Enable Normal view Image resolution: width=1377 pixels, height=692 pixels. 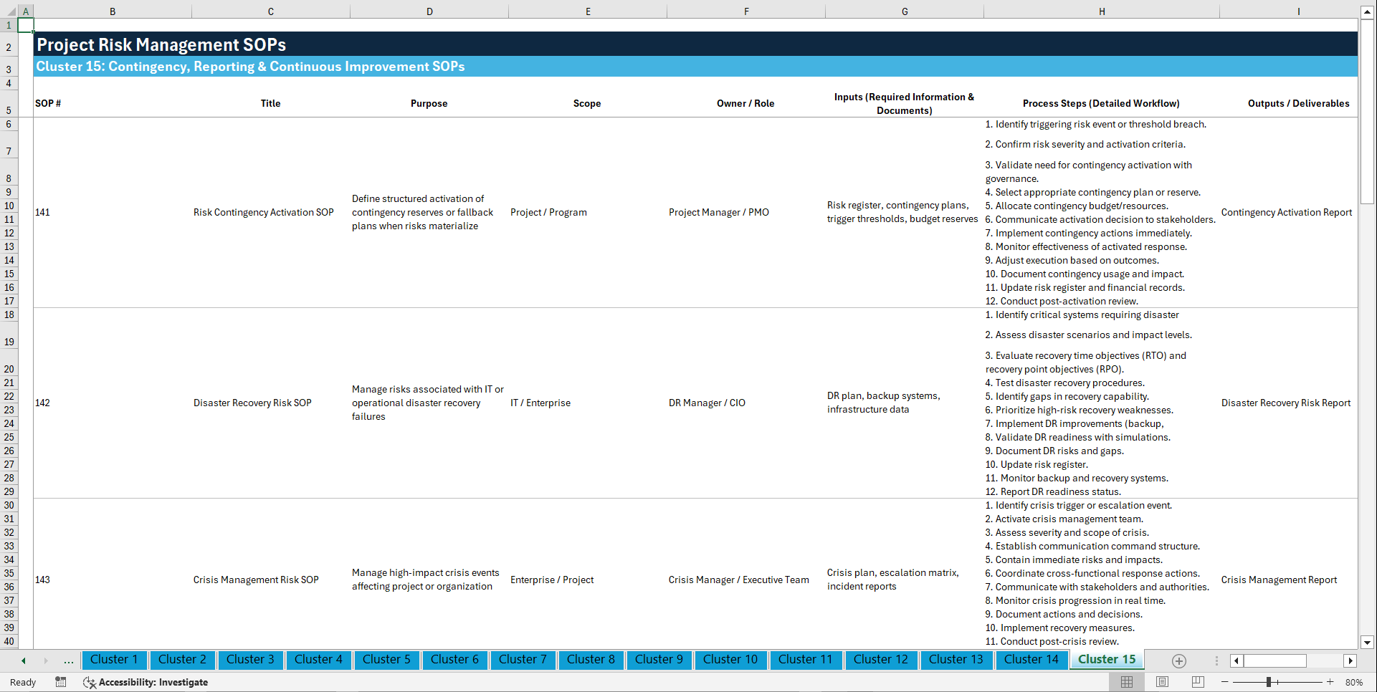(1126, 682)
